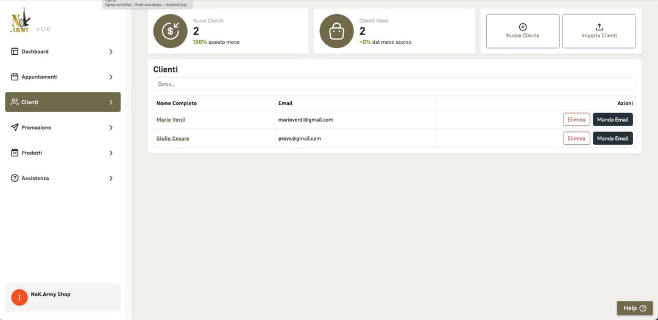Focus the Cerca search field
Viewport: 658px width, 320px height.
point(394,84)
